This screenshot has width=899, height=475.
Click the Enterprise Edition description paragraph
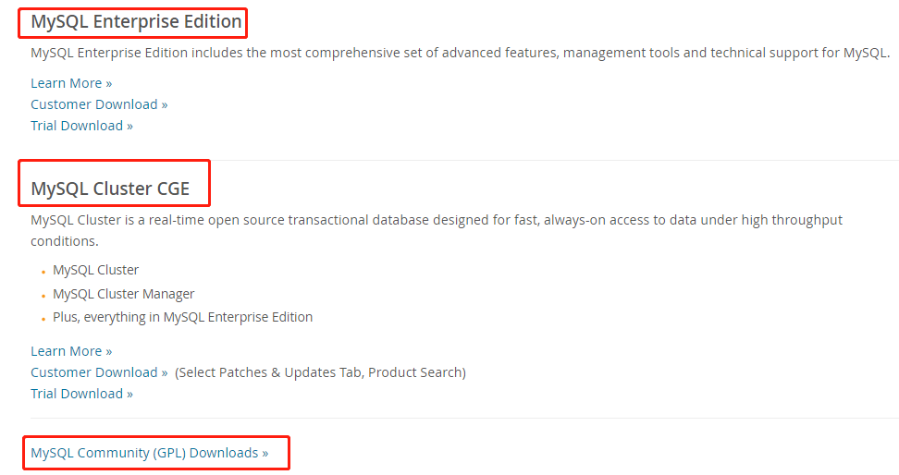pos(460,53)
